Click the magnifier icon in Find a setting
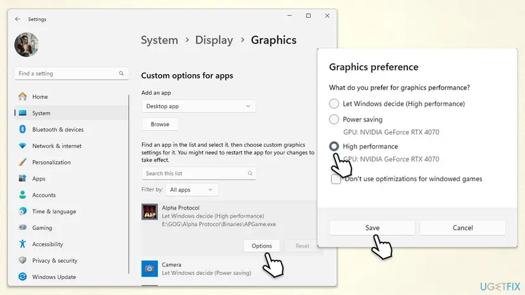This screenshot has height=295, width=525. coord(121,73)
